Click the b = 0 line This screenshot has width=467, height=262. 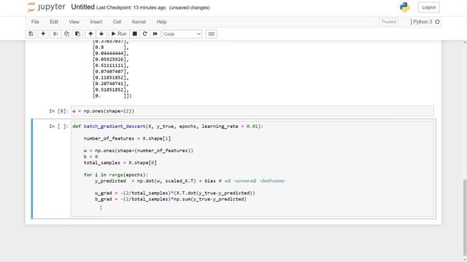pyautogui.click(x=90, y=156)
